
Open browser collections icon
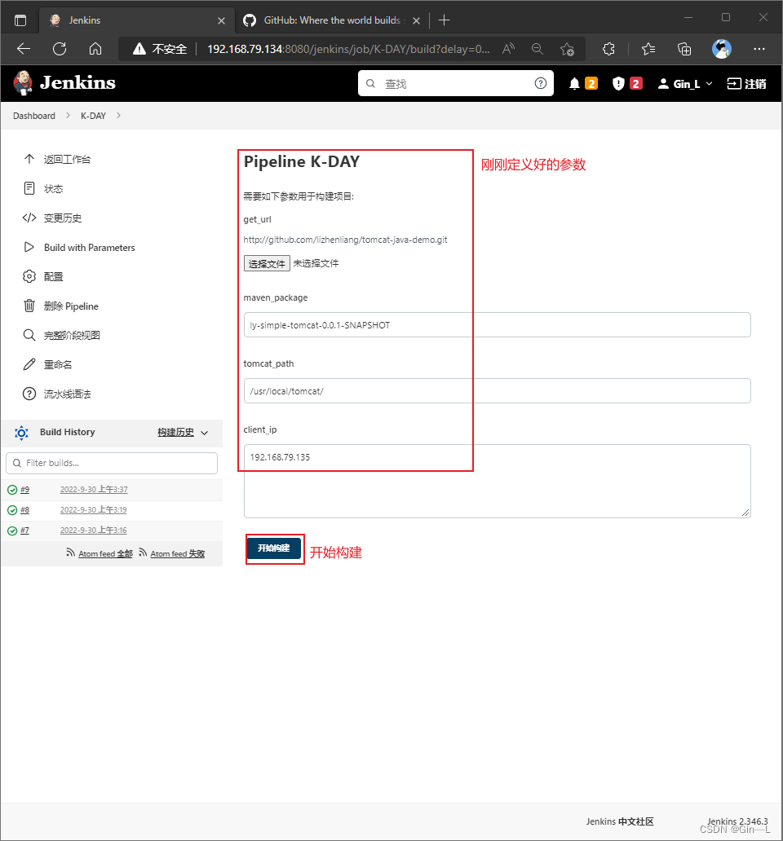pos(684,49)
